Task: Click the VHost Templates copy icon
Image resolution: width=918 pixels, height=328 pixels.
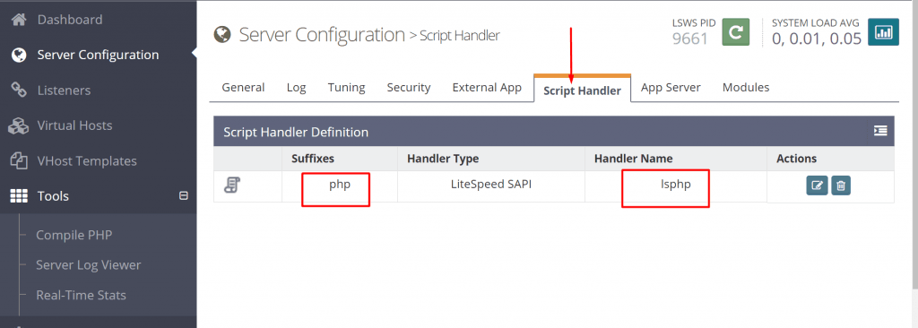Action: [x=19, y=160]
